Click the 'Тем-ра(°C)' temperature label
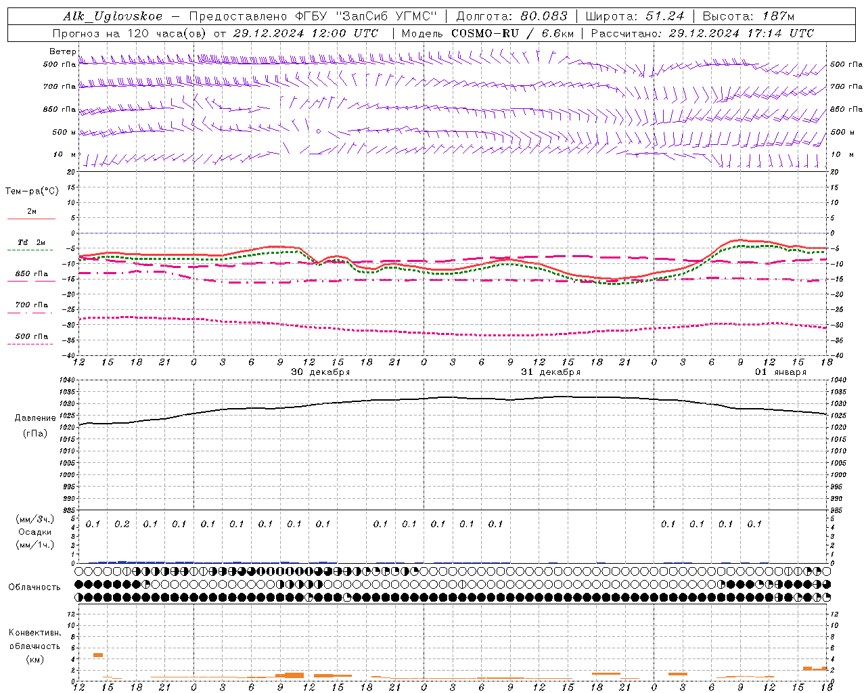The height and width of the screenshot is (693, 866). click(x=32, y=192)
